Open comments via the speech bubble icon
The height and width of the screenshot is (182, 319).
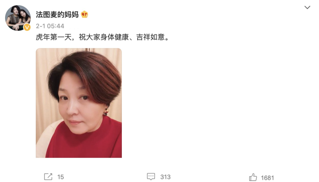point(151,177)
